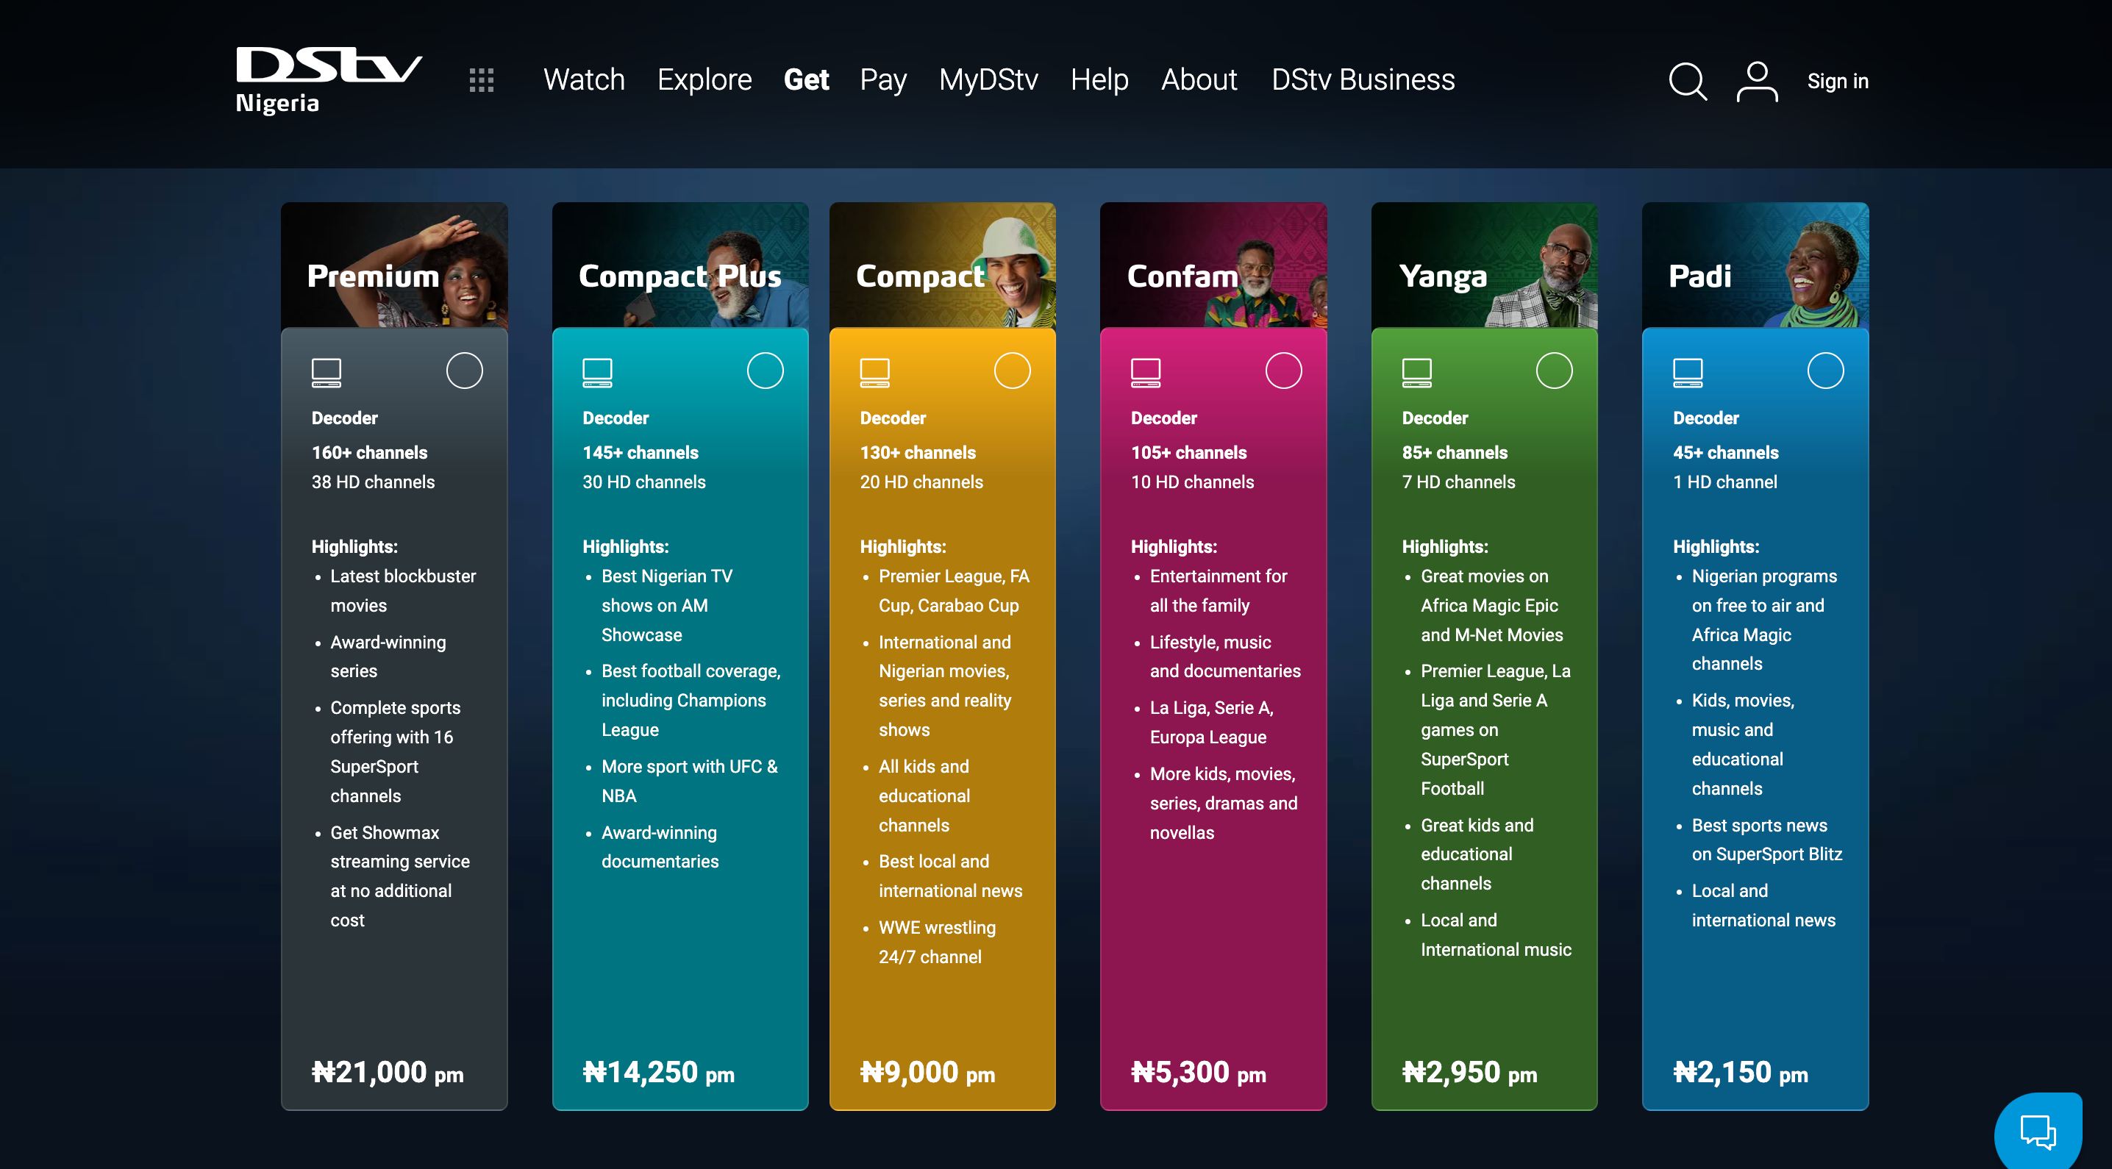Click the '7 HD channels' text
Image resolution: width=2112 pixels, height=1169 pixels.
(1458, 482)
